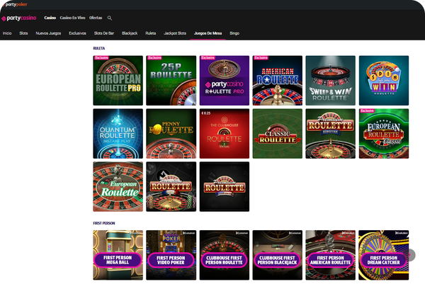Viewport: 425px width, 289px height.
Task: Open the Casino top menu
Action: 50,18
